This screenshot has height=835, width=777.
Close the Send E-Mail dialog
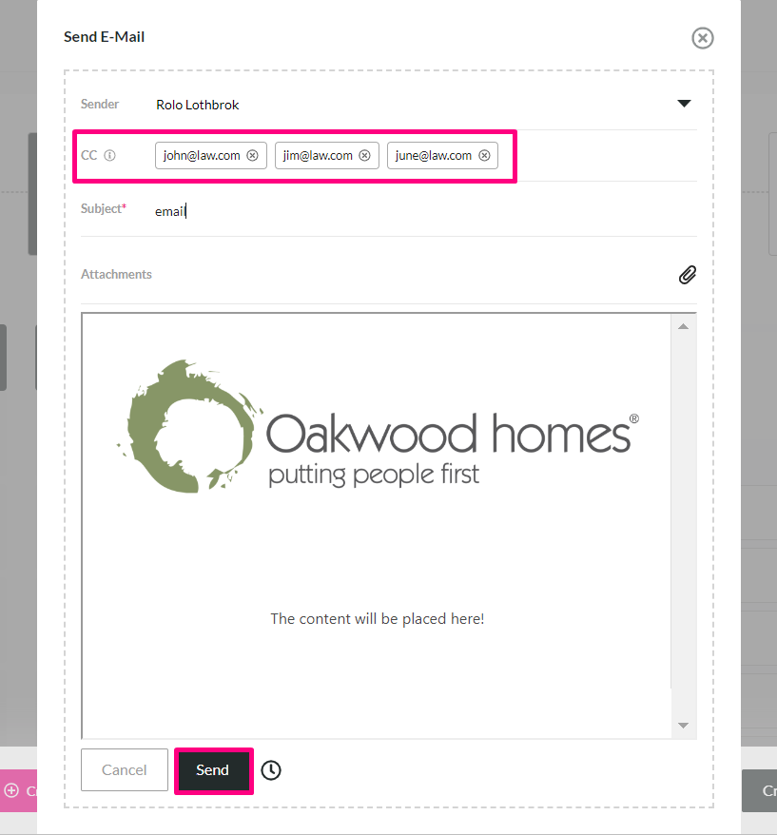pos(703,38)
